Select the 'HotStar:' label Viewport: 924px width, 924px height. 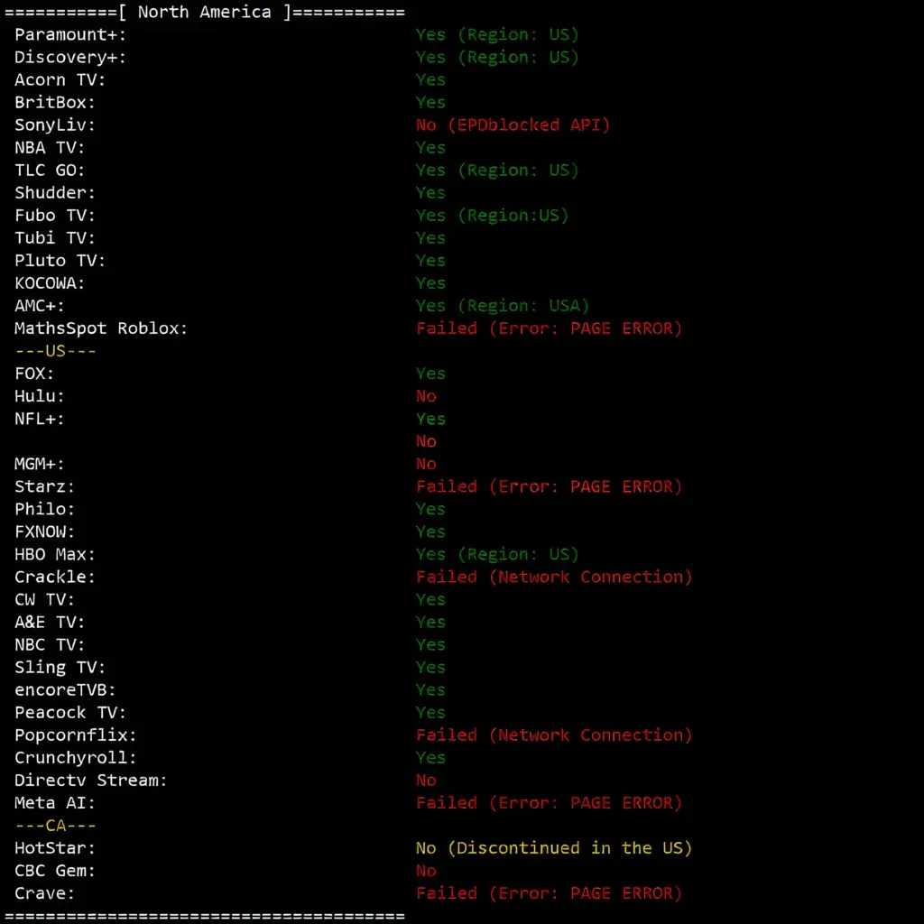pos(55,848)
